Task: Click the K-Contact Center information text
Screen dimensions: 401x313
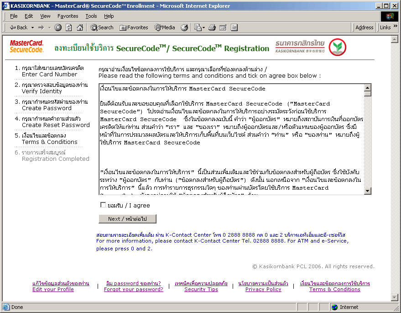Action: click(222, 242)
